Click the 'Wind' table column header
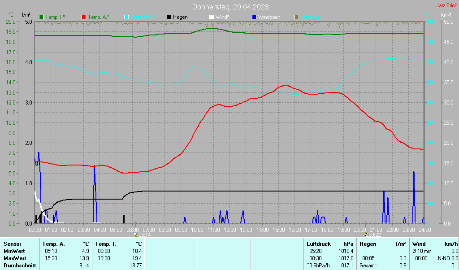The height and width of the screenshot is (270, 459). point(419,244)
